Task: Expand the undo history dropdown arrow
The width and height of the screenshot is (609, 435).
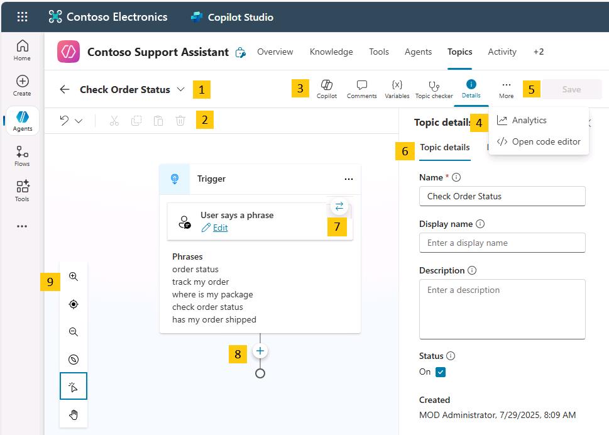Action: coord(79,121)
